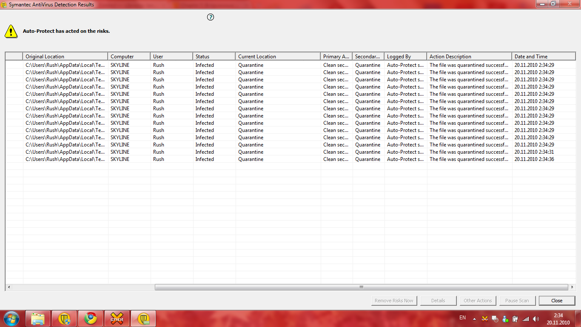Sort by the Primary Action column header

[x=337, y=56]
